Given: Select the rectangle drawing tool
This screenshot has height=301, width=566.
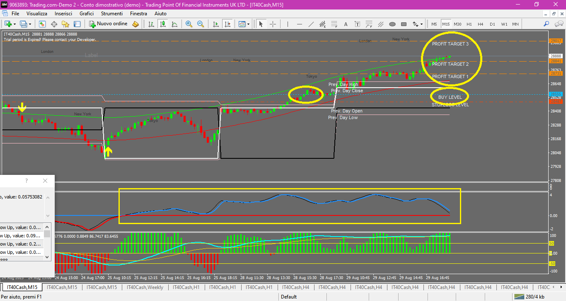Looking at the screenshot, I should point(404,24).
